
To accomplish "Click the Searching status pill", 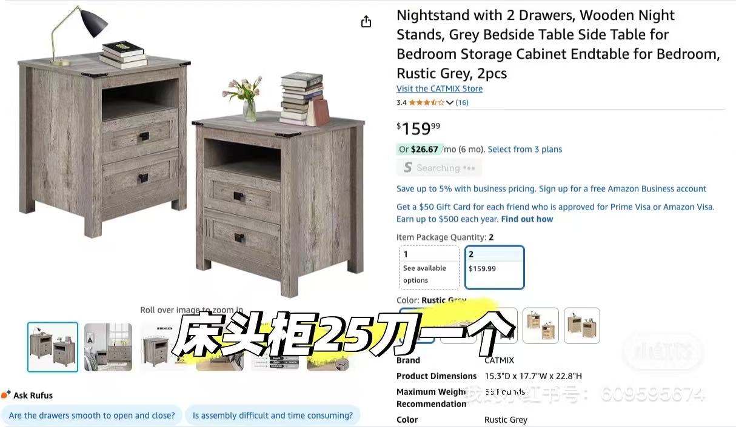I will tap(439, 168).
